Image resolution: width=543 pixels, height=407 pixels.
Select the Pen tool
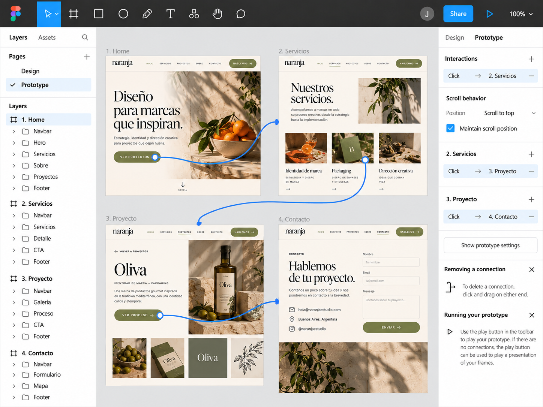pyautogui.click(x=147, y=14)
